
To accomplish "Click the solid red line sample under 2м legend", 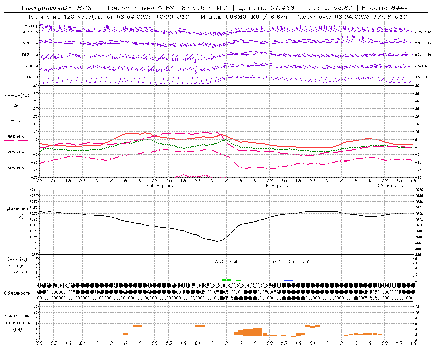I will [x=16, y=109].
